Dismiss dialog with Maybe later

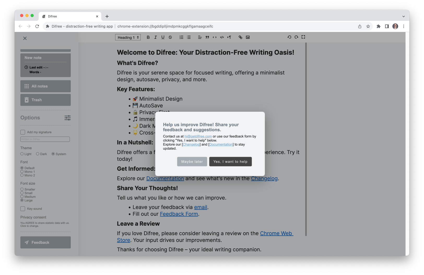pyautogui.click(x=192, y=161)
